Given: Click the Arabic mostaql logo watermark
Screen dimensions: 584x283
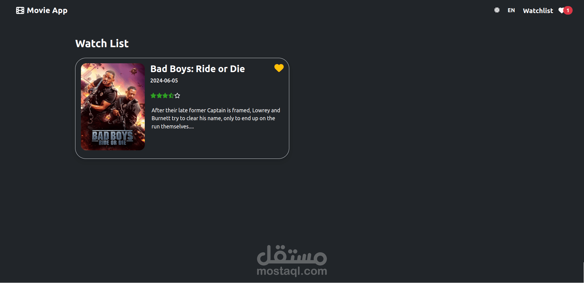Looking at the screenshot, I should click(292, 255).
